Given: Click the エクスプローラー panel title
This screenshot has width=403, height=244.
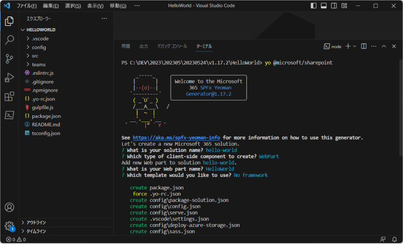Looking at the screenshot, I should coord(39,19).
